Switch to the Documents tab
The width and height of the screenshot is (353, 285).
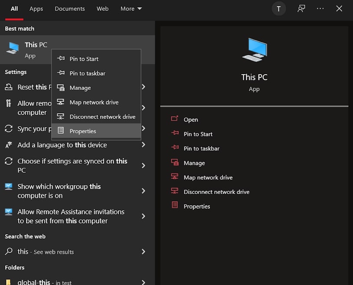coord(70,9)
